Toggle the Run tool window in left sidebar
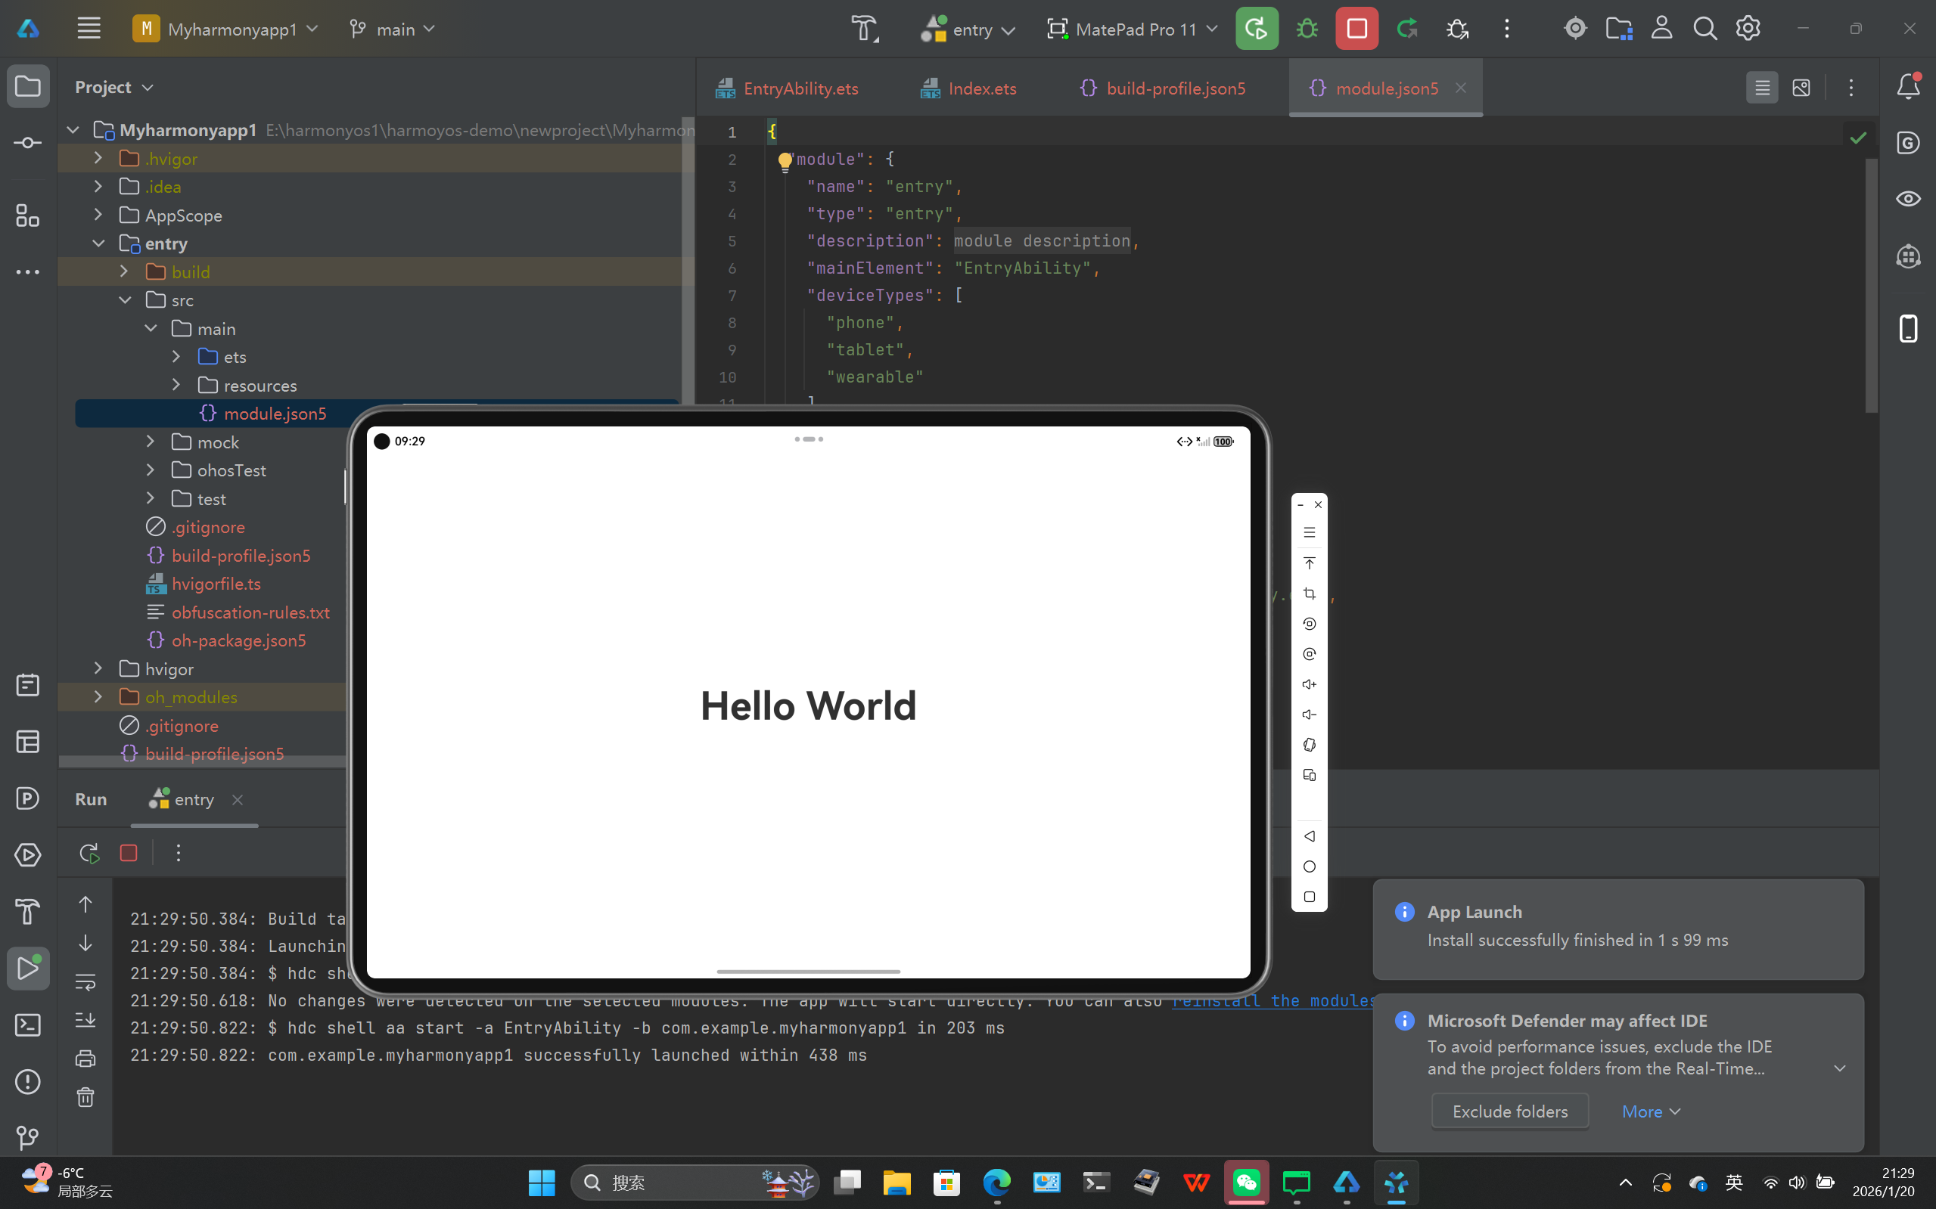The height and width of the screenshot is (1209, 1936). [x=28, y=969]
